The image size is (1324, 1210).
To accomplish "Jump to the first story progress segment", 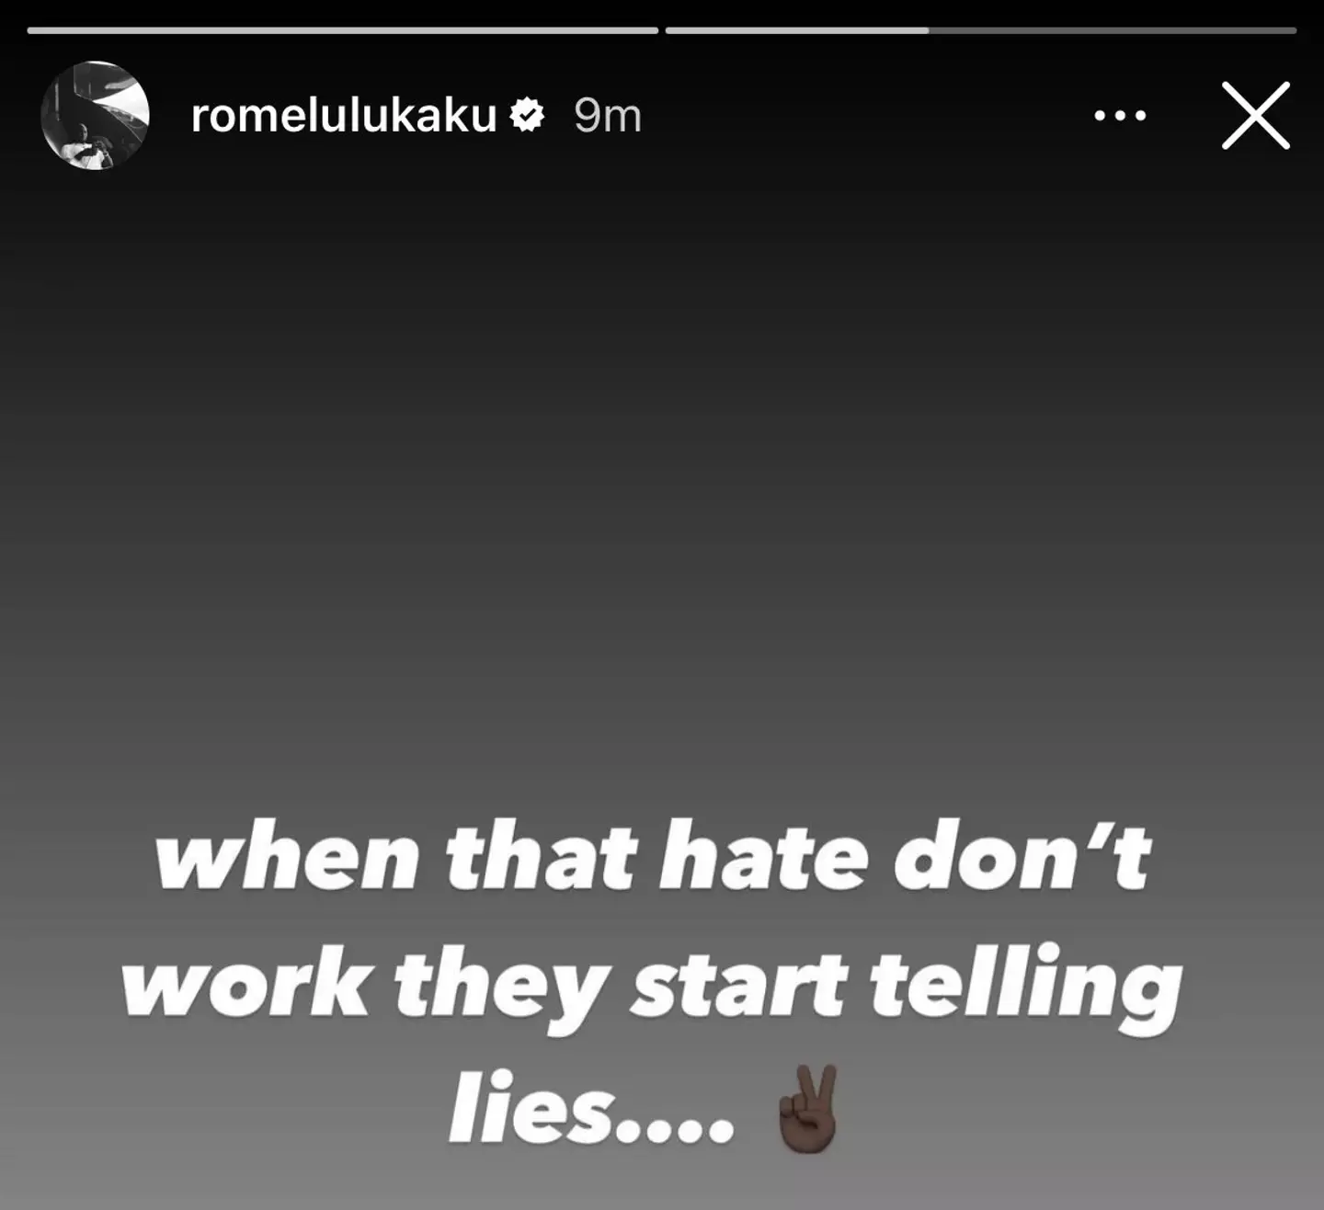I will click(x=343, y=30).
